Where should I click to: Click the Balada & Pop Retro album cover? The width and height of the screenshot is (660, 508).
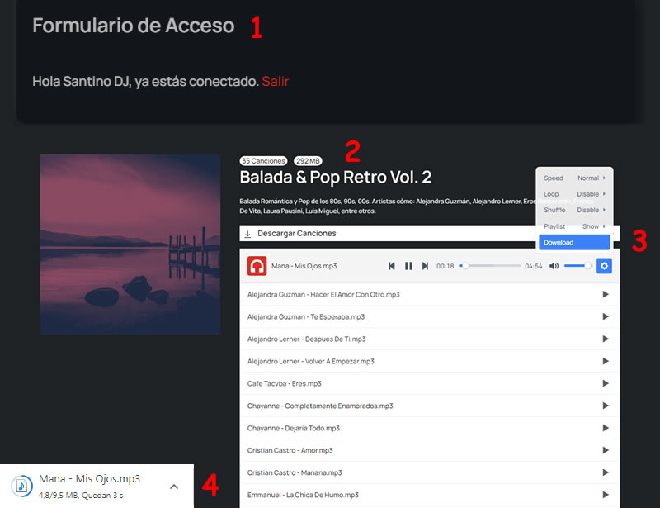130,245
